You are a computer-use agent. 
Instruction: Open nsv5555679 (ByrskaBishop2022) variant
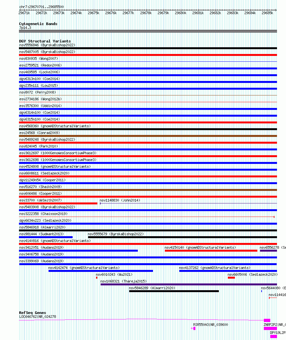click(x=116, y=234)
